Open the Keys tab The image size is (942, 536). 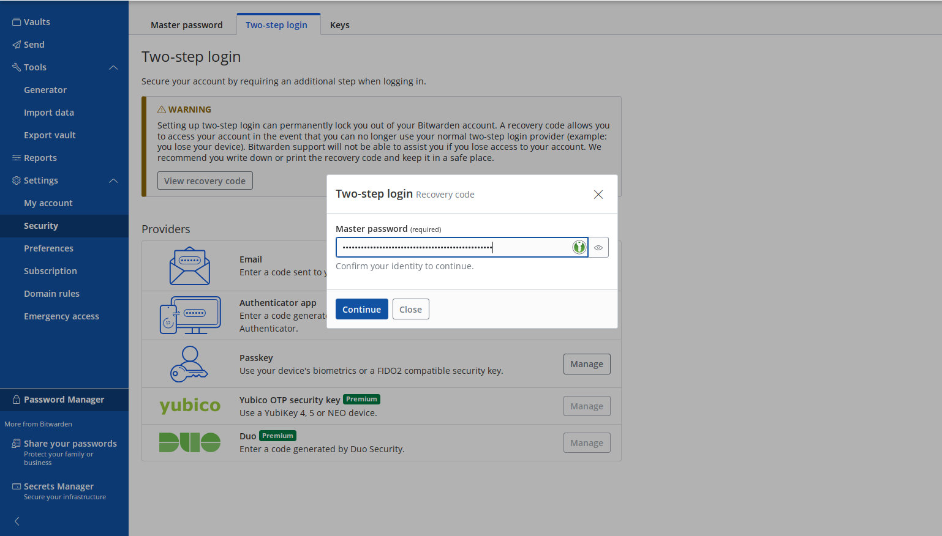pyautogui.click(x=340, y=25)
